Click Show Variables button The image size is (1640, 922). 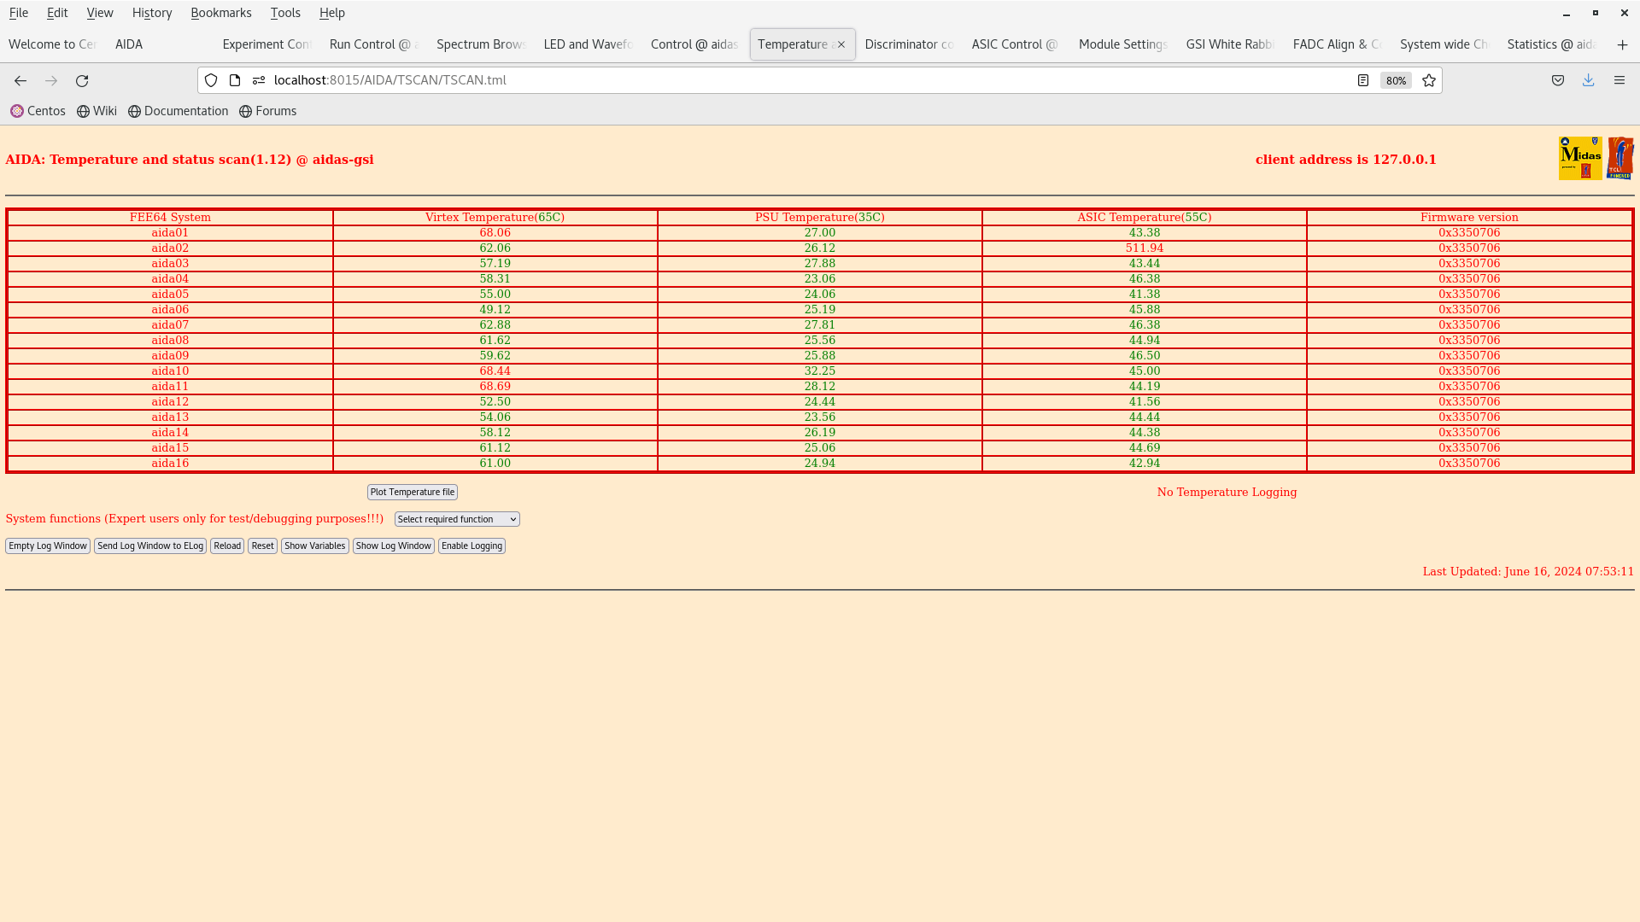coord(314,546)
